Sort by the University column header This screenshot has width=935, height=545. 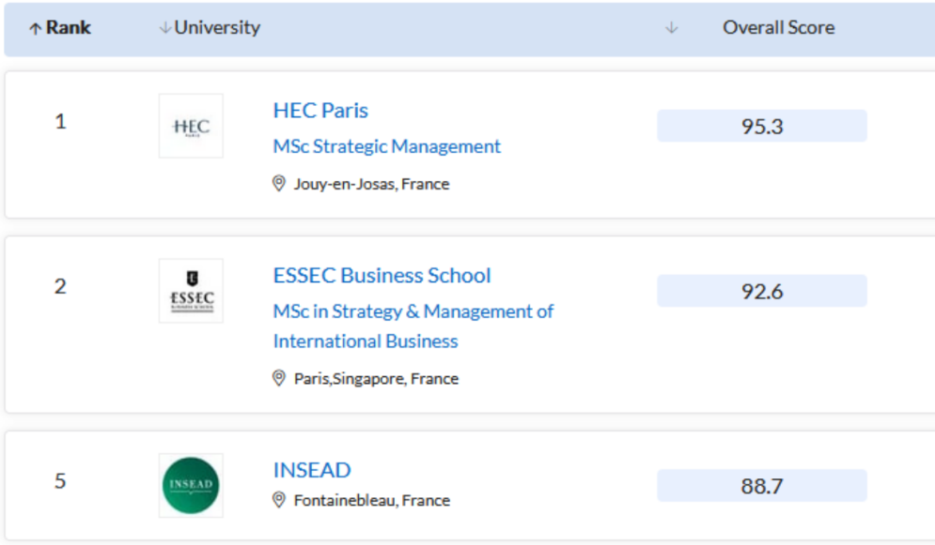(x=217, y=28)
